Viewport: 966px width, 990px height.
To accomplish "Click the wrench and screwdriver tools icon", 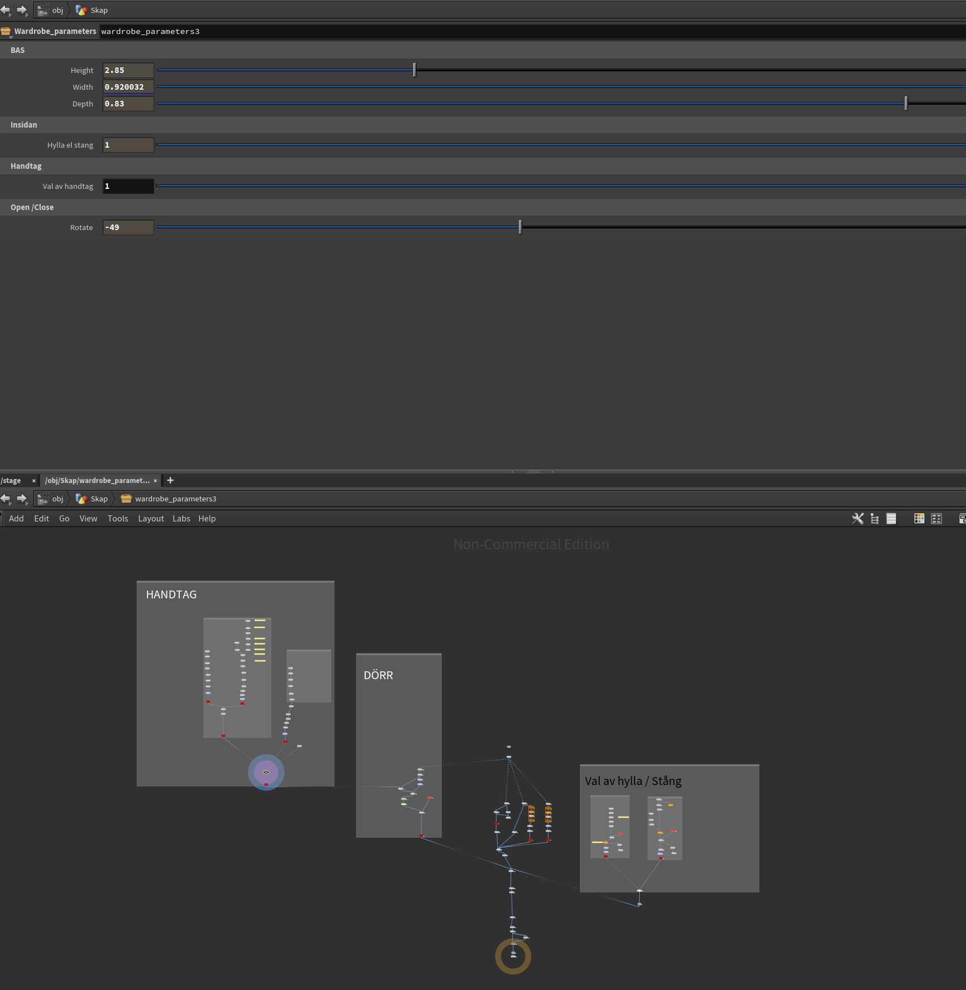I will point(857,519).
